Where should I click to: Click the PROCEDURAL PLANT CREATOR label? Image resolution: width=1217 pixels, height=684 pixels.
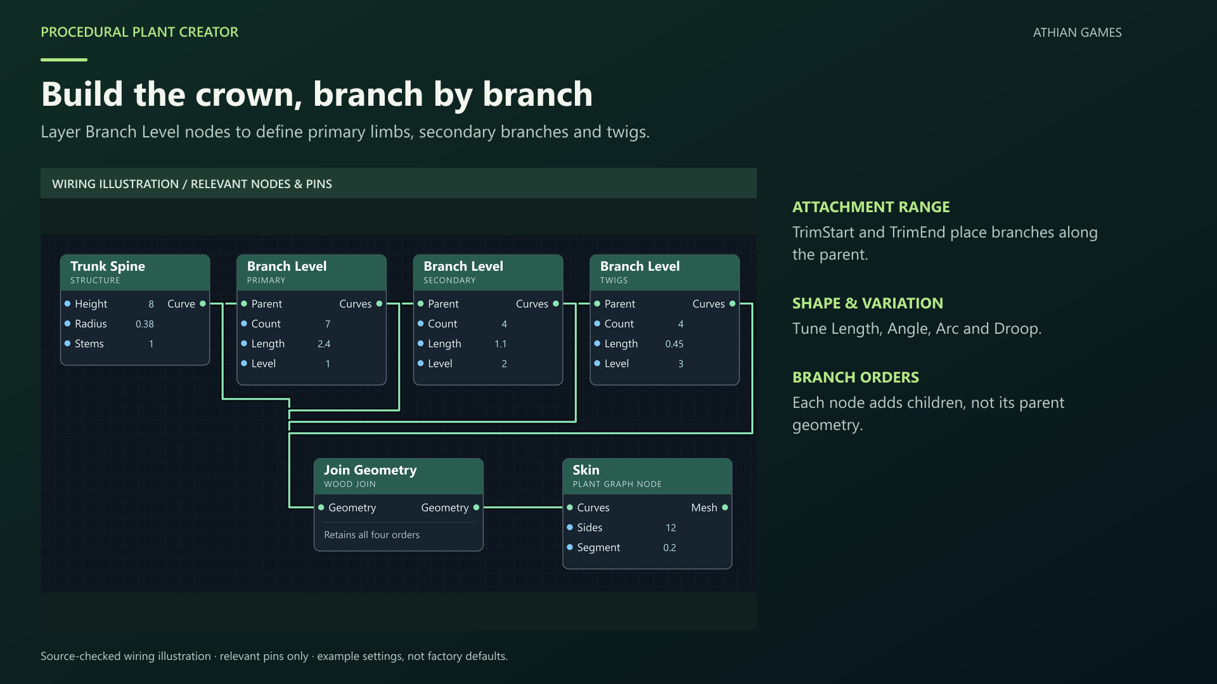point(139,32)
